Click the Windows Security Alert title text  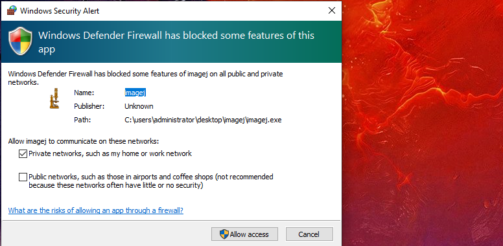pos(60,10)
